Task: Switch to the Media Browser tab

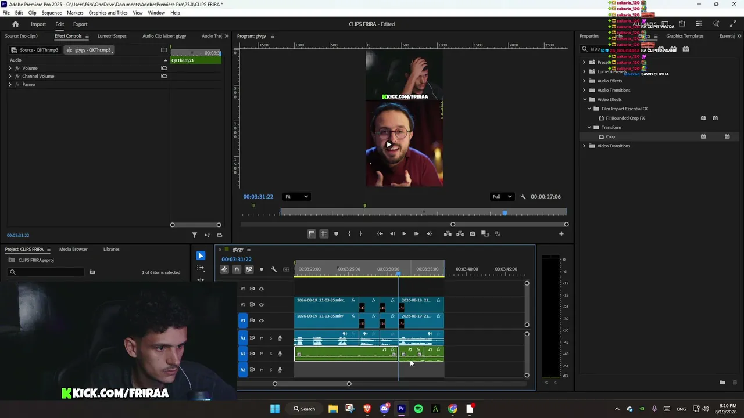Action: point(73,250)
